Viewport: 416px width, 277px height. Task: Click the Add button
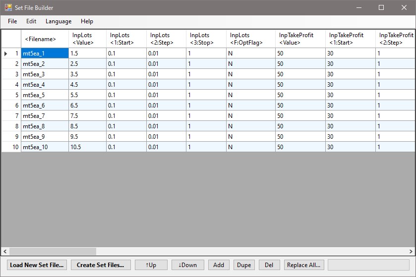[219, 265]
